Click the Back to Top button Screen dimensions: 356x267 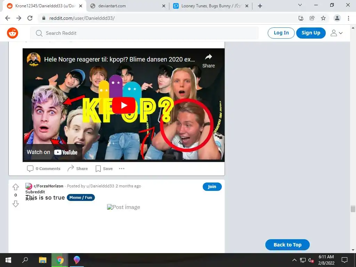tap(288, 245)
